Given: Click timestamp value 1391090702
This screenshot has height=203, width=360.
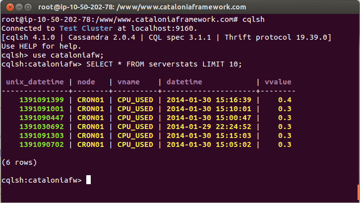Looking at the screenshot, I should tap(42, 144).
